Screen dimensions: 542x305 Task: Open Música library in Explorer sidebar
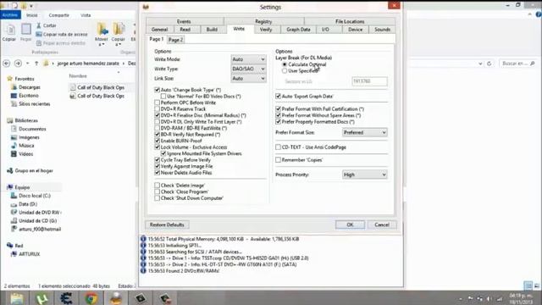pos(26,146)
